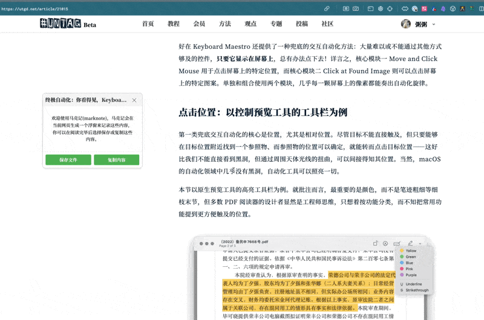Select Blue in the Preview highlight menu
The width and height of the screenshot is (484, 320).
pos(407,263)
